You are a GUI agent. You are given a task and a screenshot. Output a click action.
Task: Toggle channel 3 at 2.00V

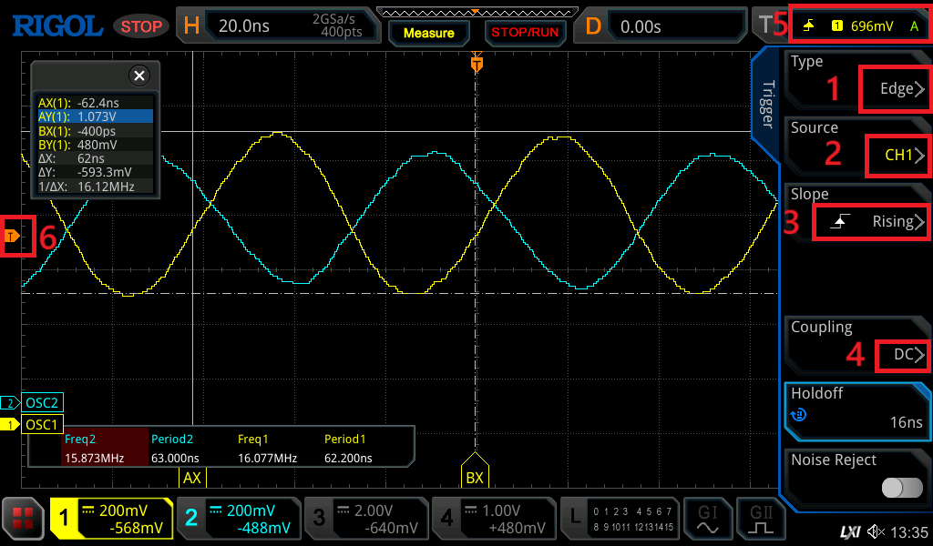coord(364,519)
